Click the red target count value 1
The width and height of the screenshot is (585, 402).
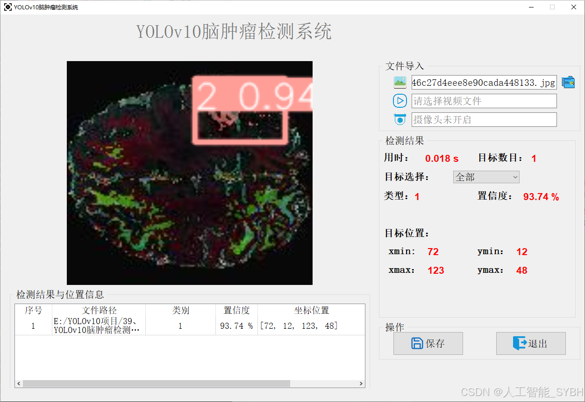click(x=534, y=159)
